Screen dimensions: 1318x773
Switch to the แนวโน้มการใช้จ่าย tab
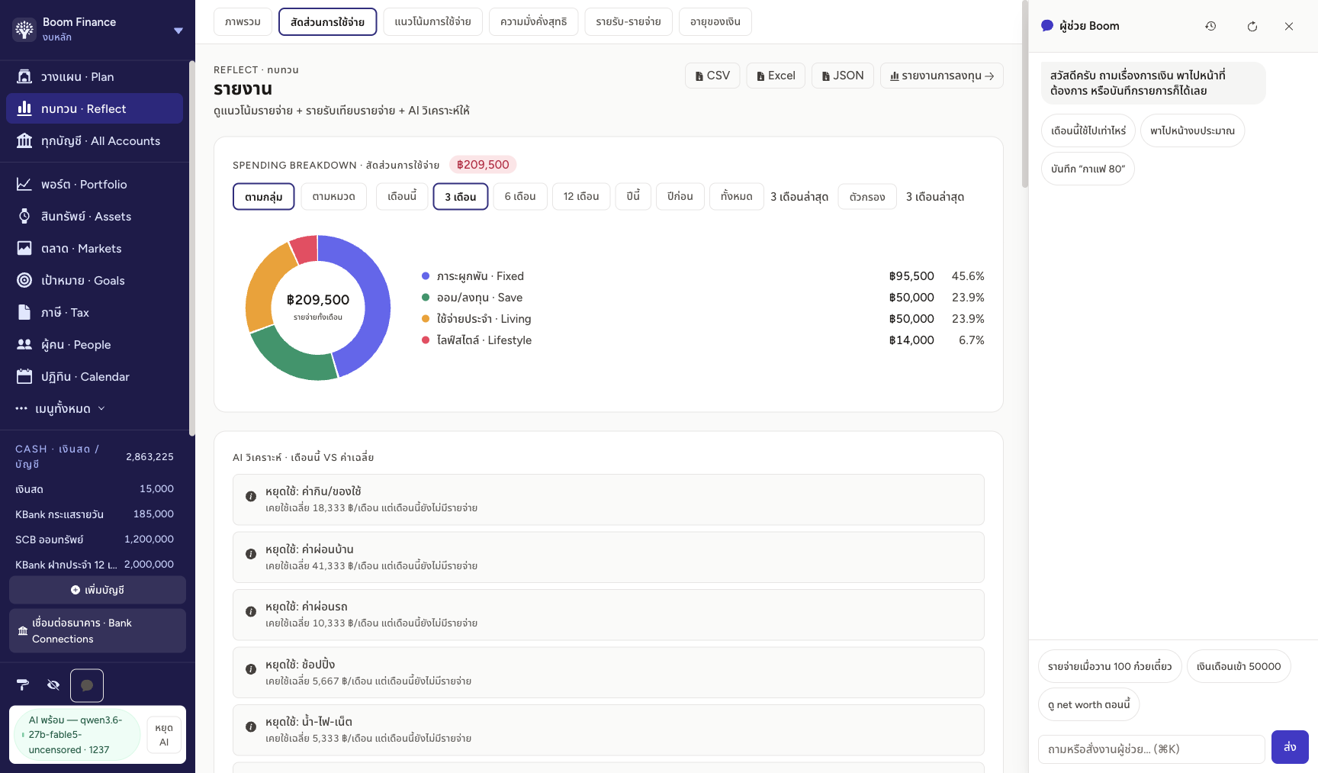[432, 21]
